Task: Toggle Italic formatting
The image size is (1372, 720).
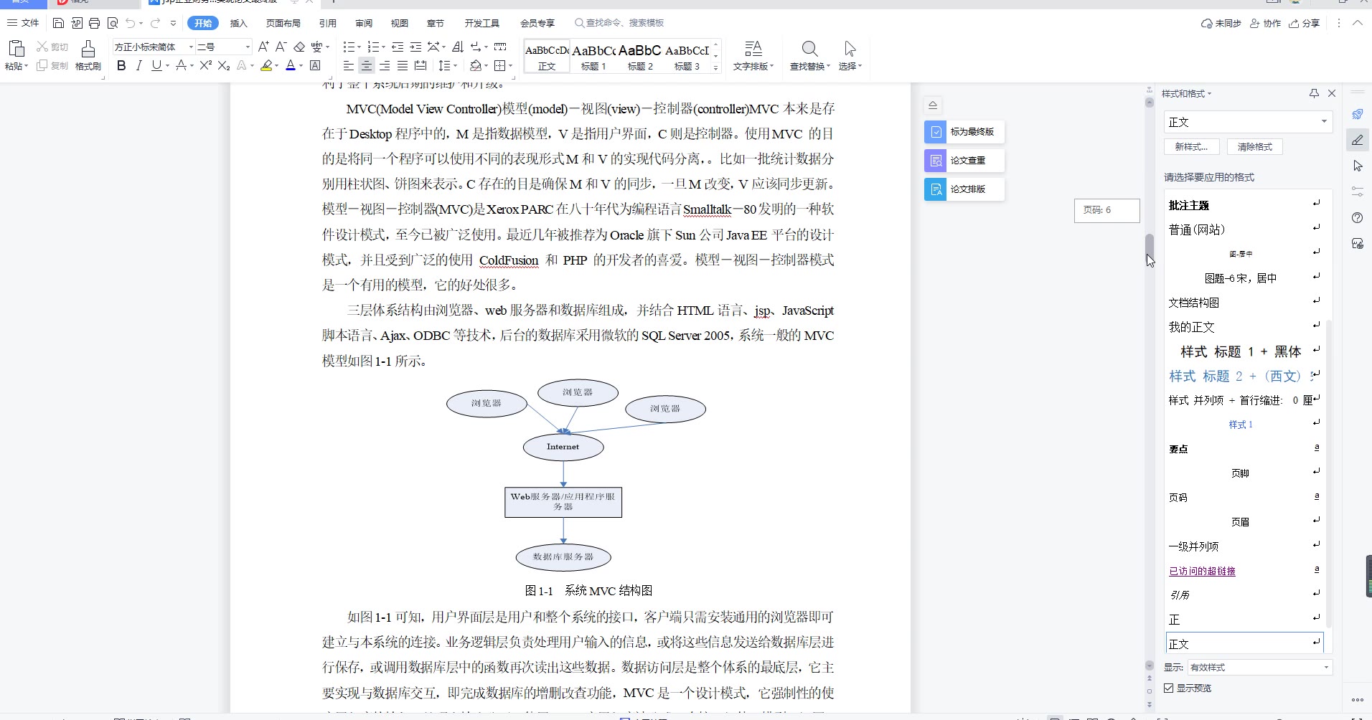Action: pos(138,65)
